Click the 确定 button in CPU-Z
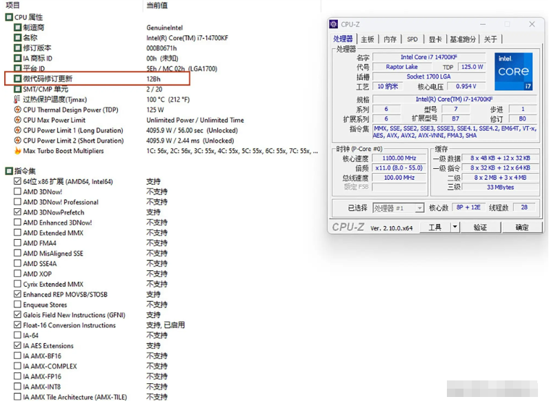This screenshot has width=549, height=408. pos(522,227)
